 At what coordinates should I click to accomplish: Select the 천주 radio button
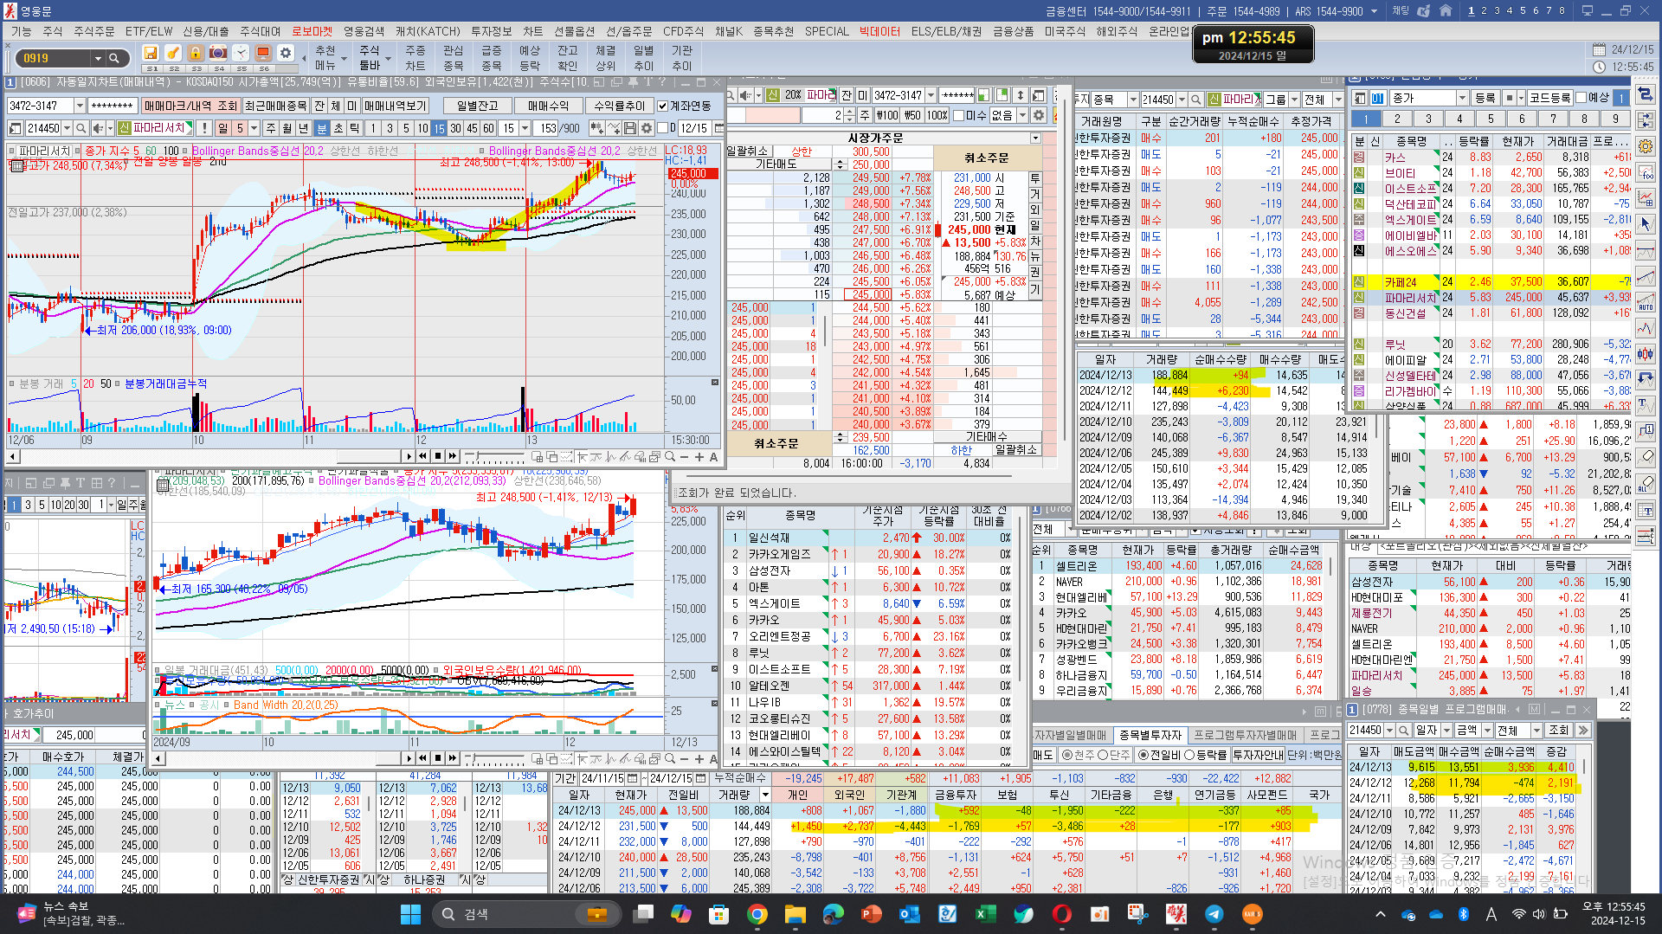coord(1066,755)
